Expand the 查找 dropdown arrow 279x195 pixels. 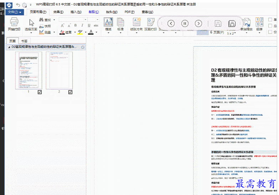54,20
